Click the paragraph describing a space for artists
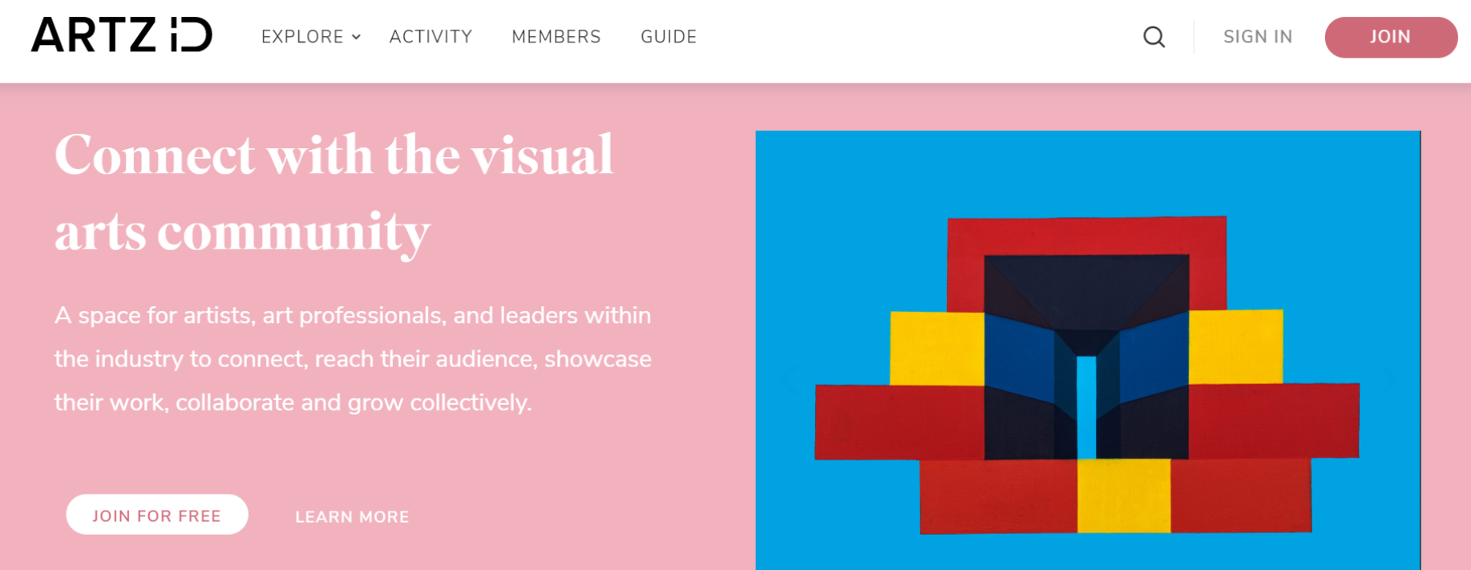Screen dimensions: 1471x570 pyautogui.click(x=353, y=358)
